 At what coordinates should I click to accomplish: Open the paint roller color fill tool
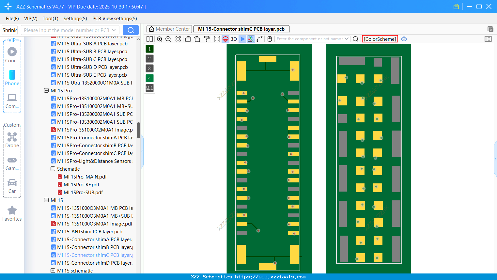207,39
